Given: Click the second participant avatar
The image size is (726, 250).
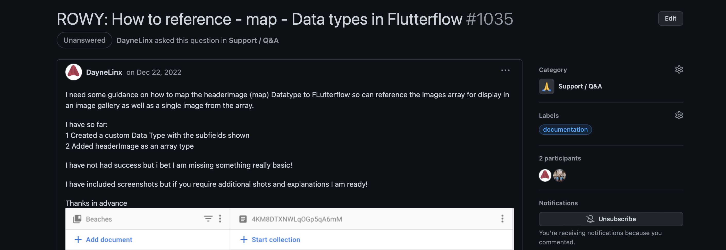Looking at the screenshot, I should coord(559,175).
